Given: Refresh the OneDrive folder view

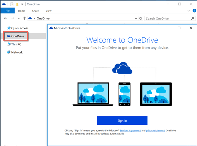Looking at the screenshot, I should point(140,18).
